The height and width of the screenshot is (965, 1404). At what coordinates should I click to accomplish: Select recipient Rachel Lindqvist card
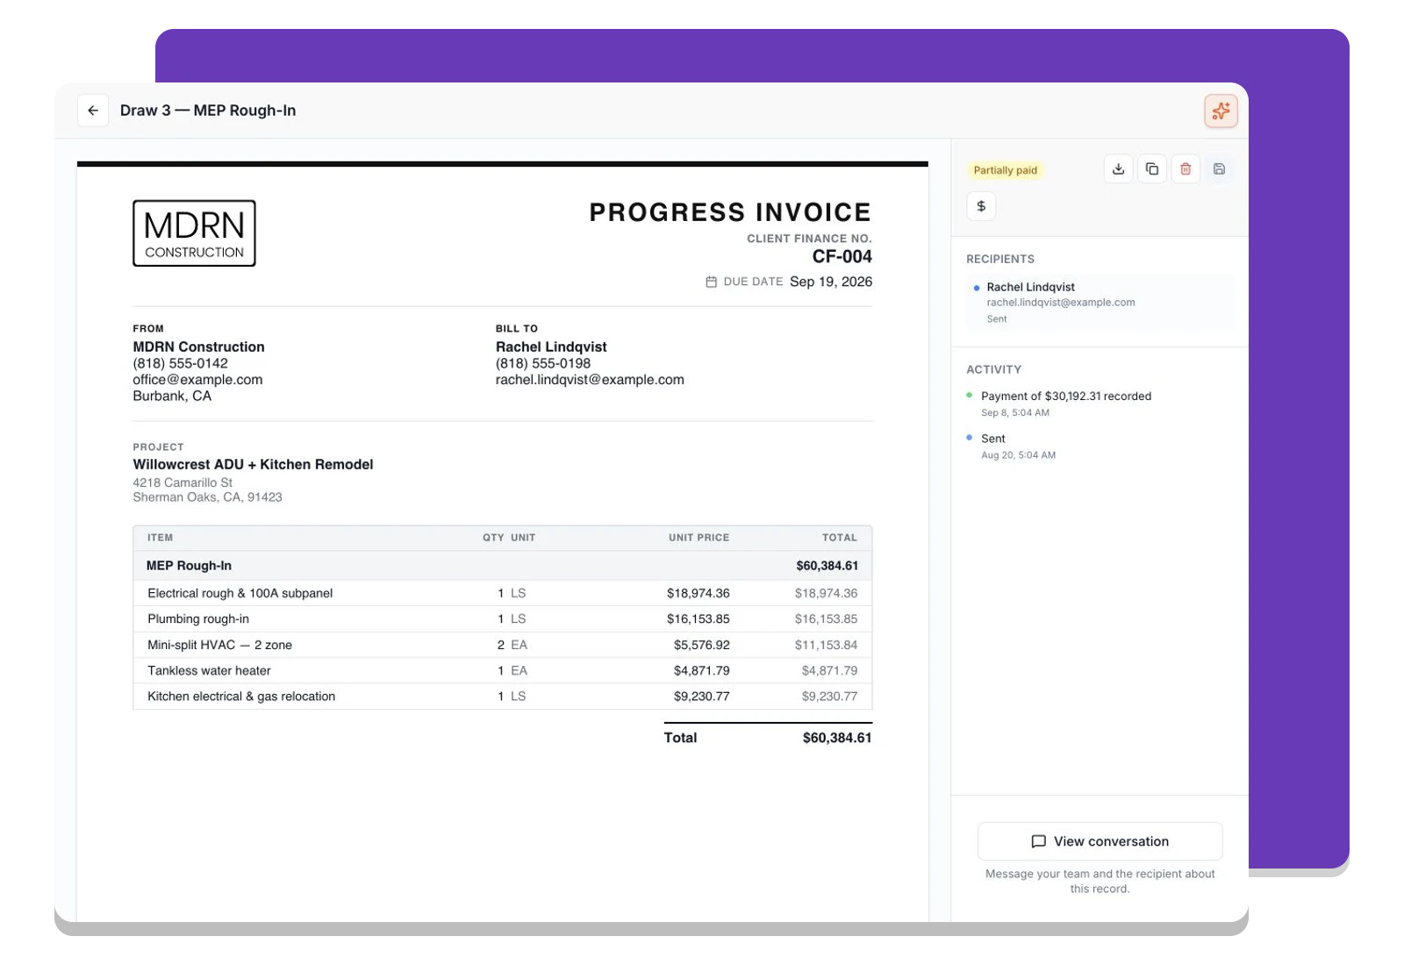[1100, 302]
